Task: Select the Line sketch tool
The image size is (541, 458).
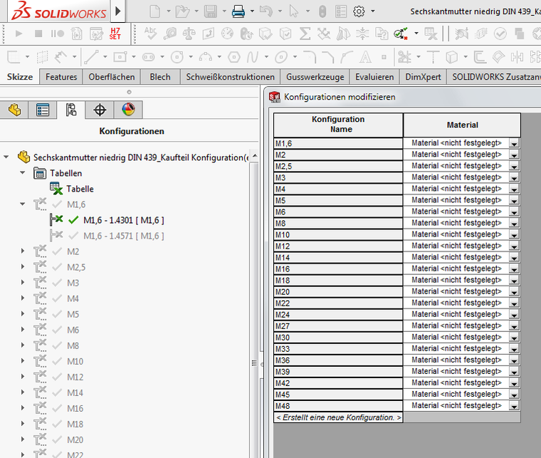Action: point(91,57)
